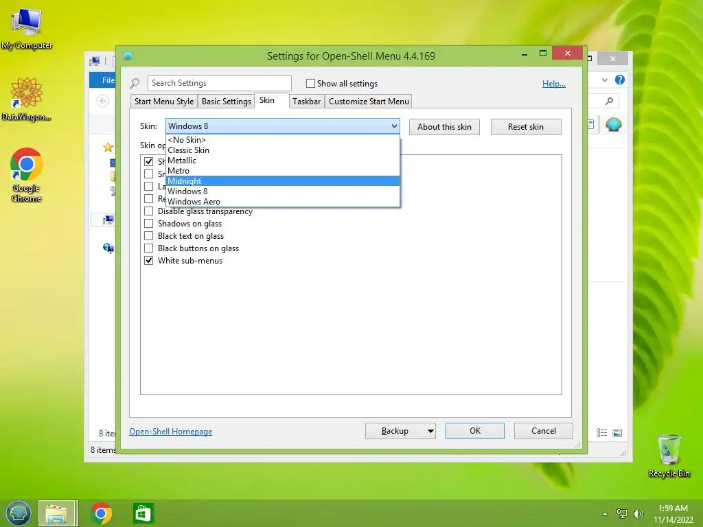The height and width of the screenshot is (527, 703).
Task: Collapse the Skin dropdown arrow
Action: [x=394, y=126]
